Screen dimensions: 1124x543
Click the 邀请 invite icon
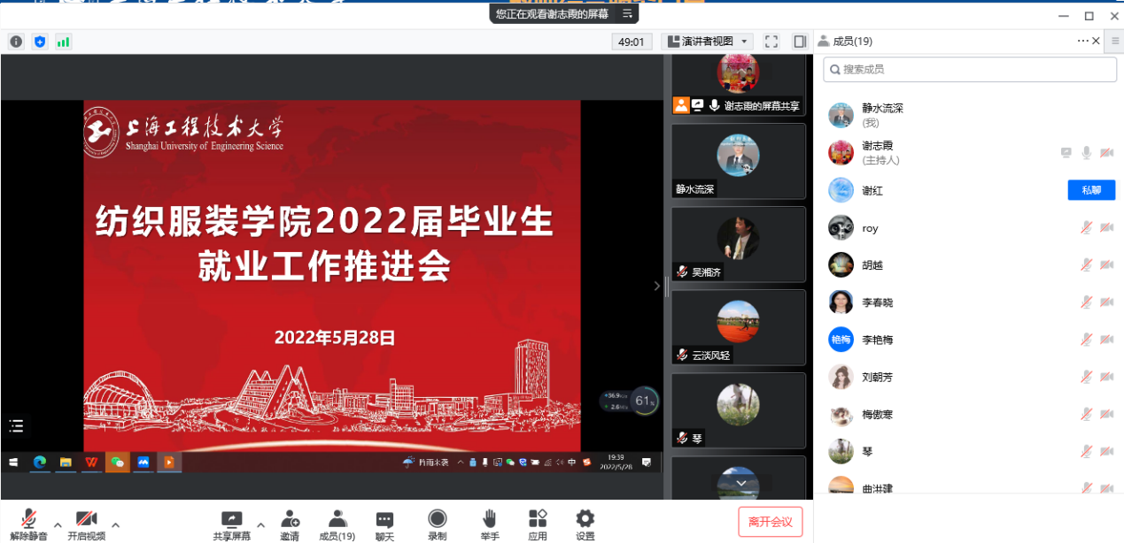tap(290, 519)
